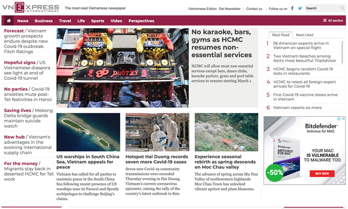Open the karaoke bar street photo

click(x=122, y=67)
